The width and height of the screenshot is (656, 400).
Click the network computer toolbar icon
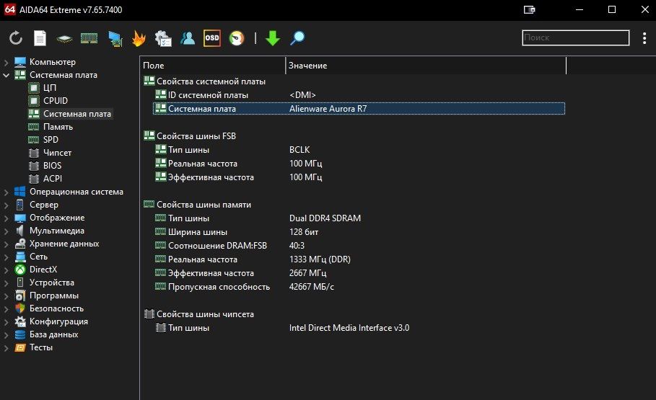(115, 39)
